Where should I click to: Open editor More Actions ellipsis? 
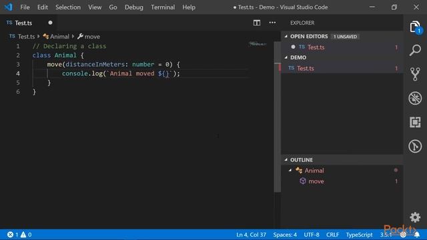click(x=272, y=23)
